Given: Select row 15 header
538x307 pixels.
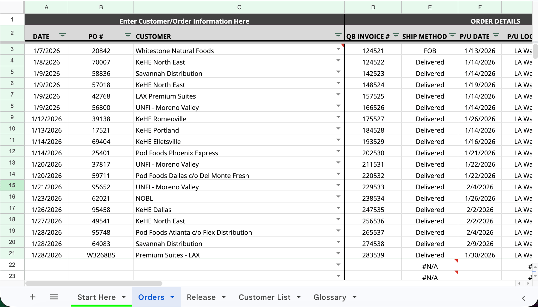Looking at the screenshot, I should coord(12,185).
